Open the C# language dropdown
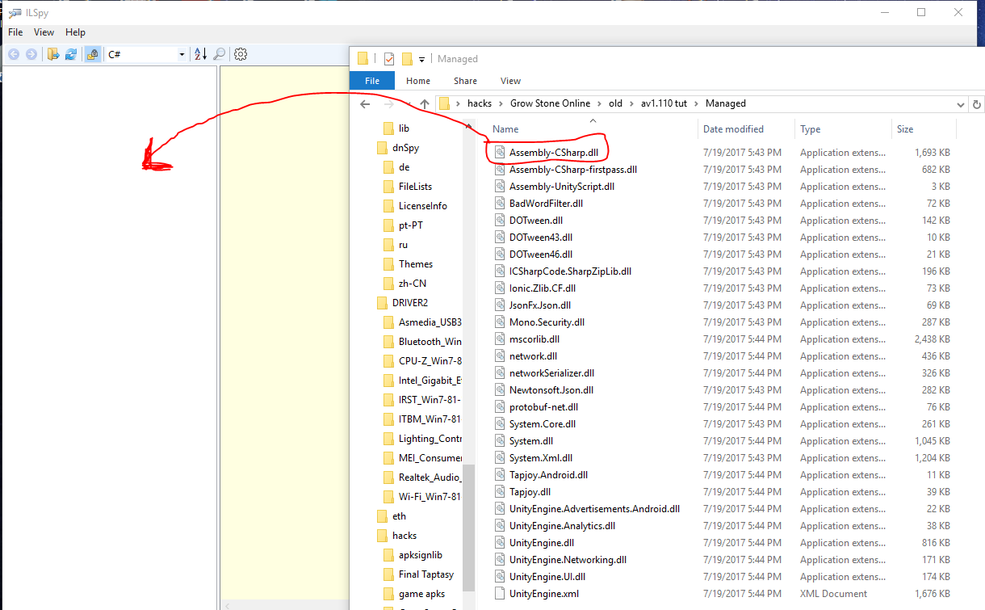 [x=183, y=54]
